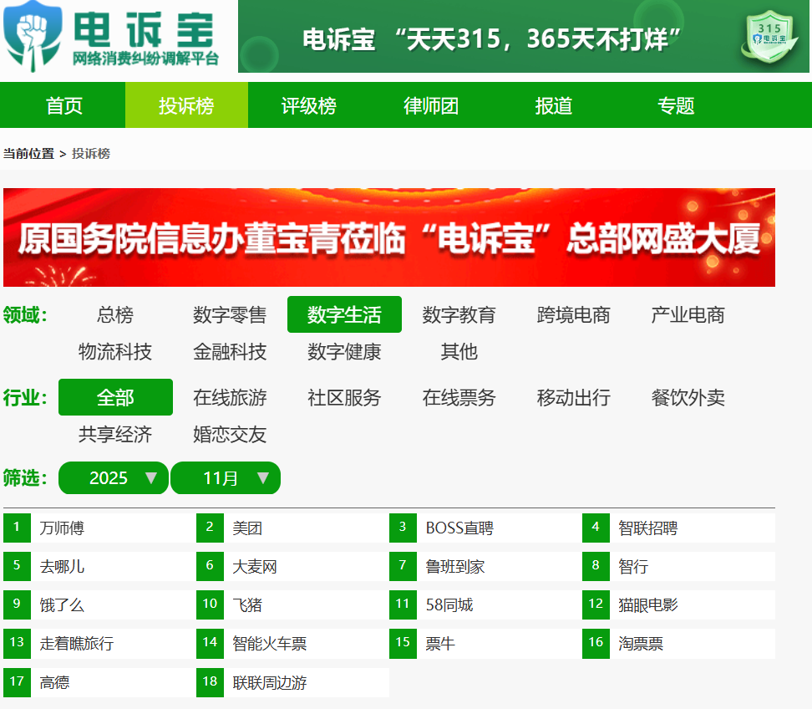Click the 投诉榜 breadcrumb link
This screenshot has height=709, width=812.
point(91,154)
